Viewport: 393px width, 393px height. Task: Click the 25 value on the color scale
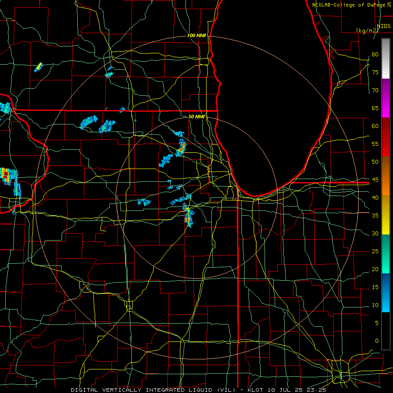pos(375,251)
